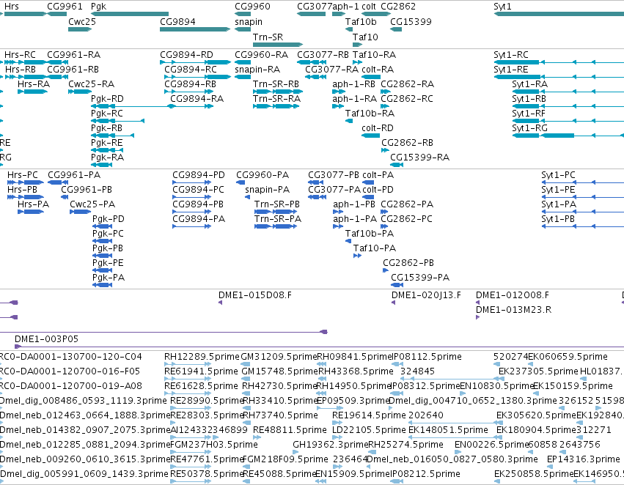Select the Taf10b gene label in top track

pyautogui.click(x=361, y=22)
